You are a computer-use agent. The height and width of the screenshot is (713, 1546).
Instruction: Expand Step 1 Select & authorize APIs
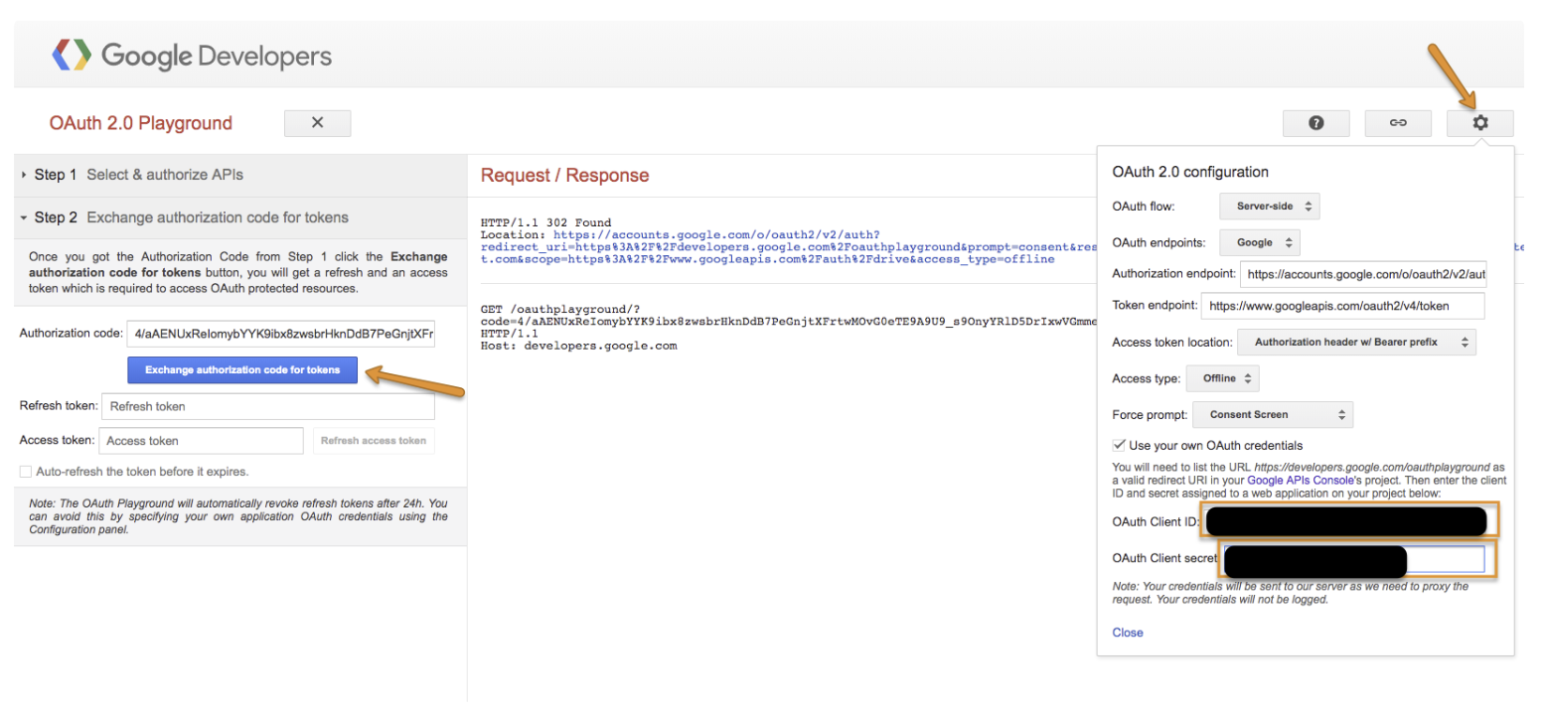[139, 175]
